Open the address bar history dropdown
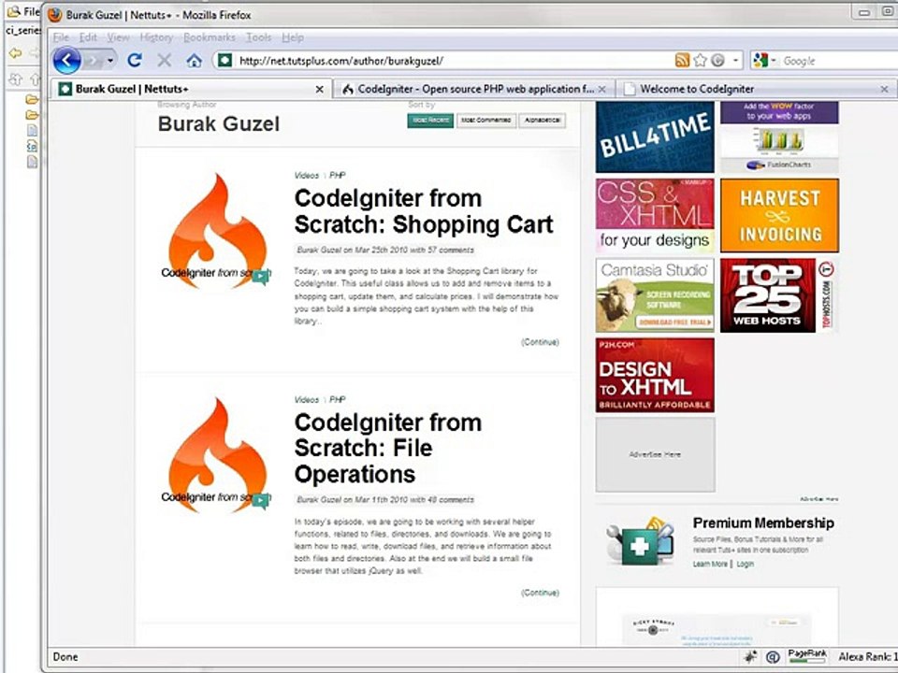This screenshot has height=673, width=898. click(736, 60)
